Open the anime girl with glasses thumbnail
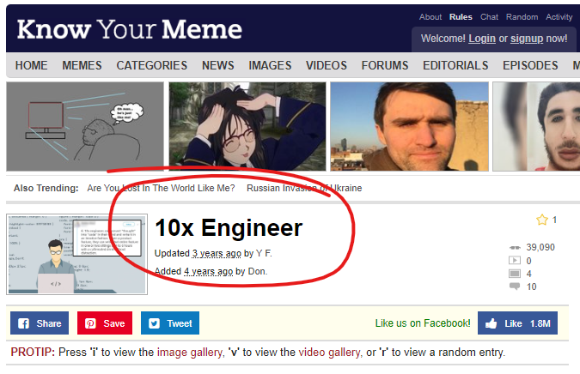Image resolution: width=580 pixels, height=374 pixels. [247, 126]
